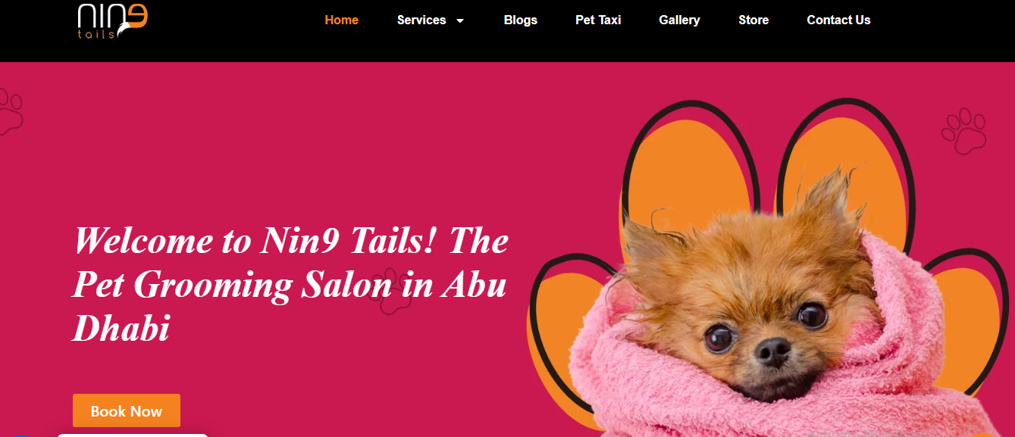The height and width of the screenshot is (437, 1015).
Task: Open the Home menu item
Action: coord(341,20)
